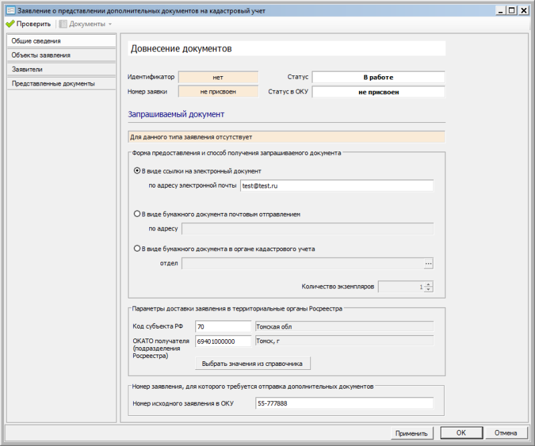Go to the Заявители section
This screenshot has height=446, width=535.
pyautogui.click(x=62, y=69)
